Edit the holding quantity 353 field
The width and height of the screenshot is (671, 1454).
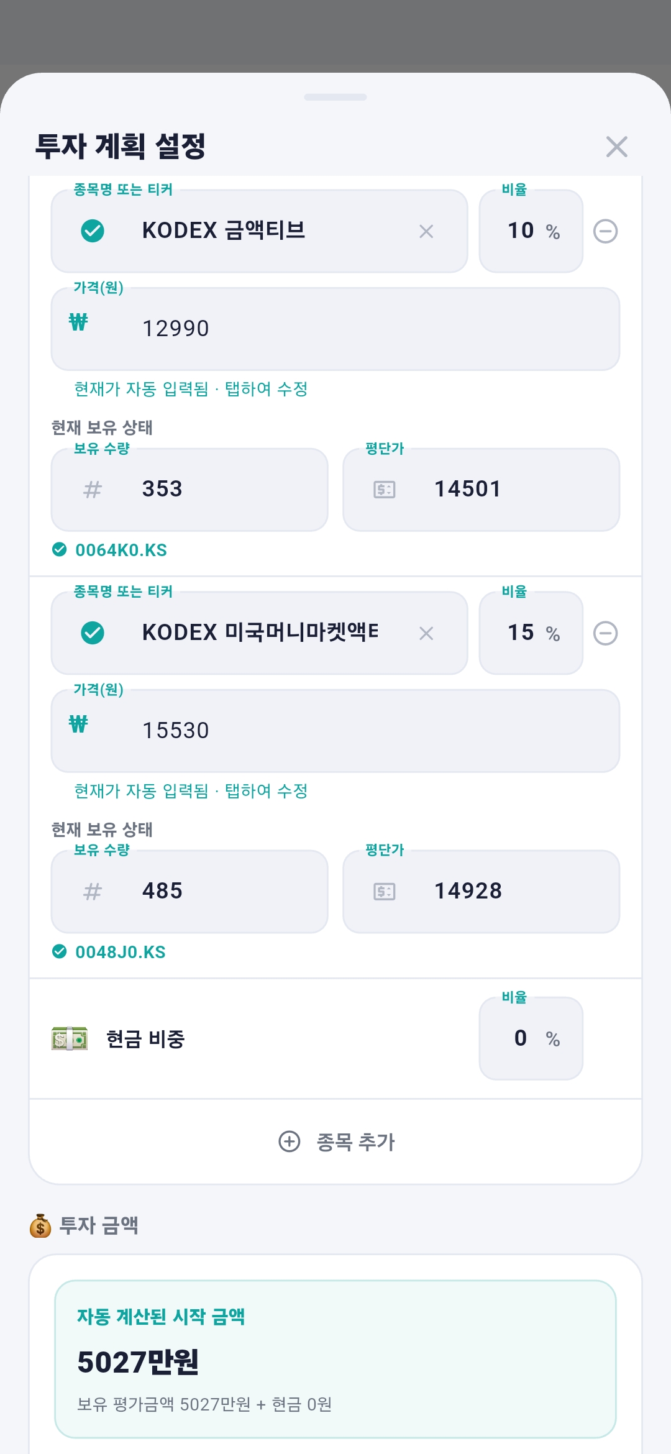[x=189, y=490]
